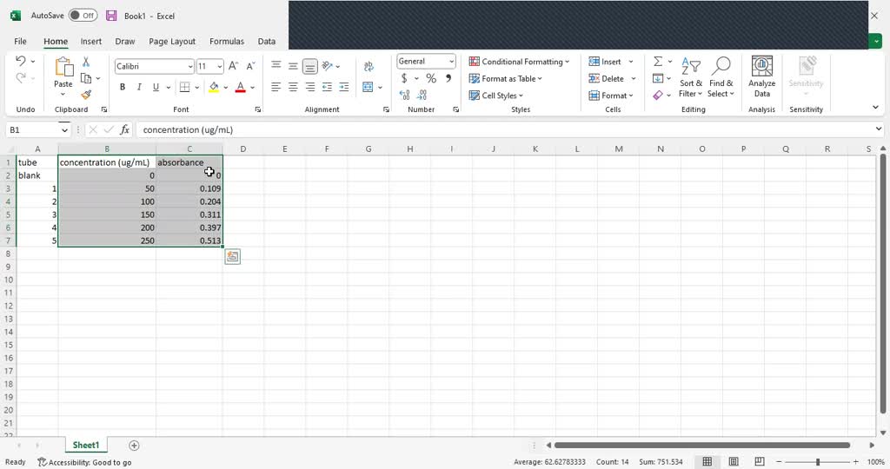The height and width of the screenshot is (469, 890).
Task: Click the Save icon in title bar
Action: point(111,16)
